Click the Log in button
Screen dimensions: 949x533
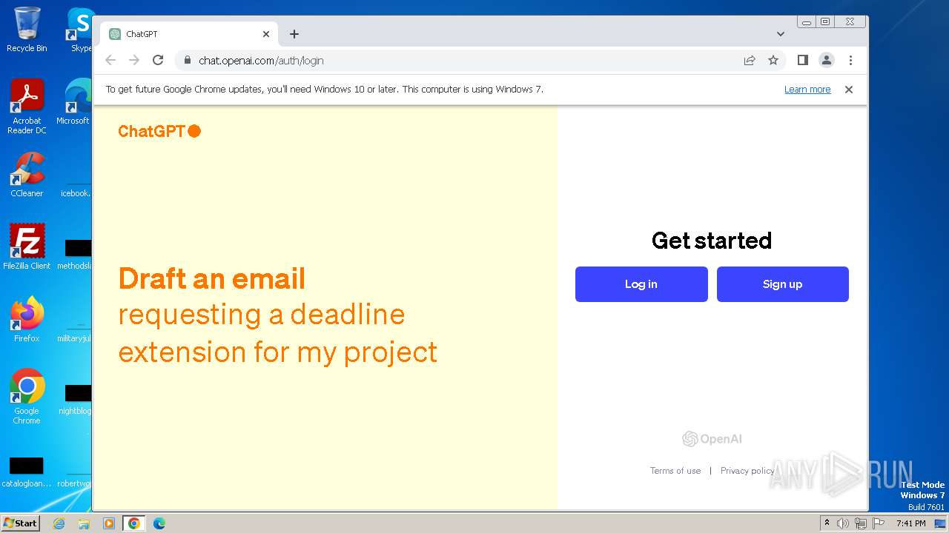pyautogui.click(x=641, y=284)
